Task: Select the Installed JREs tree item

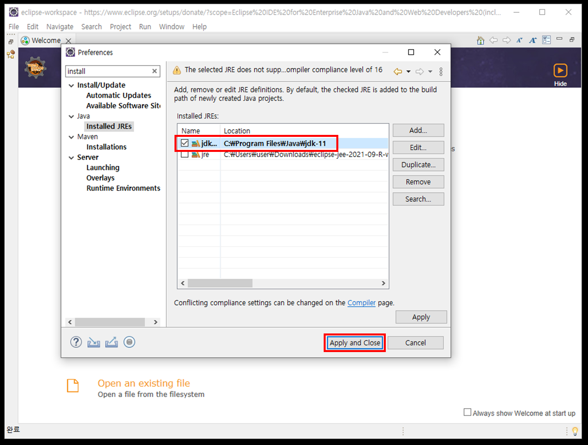Action: tap(109, 126)
